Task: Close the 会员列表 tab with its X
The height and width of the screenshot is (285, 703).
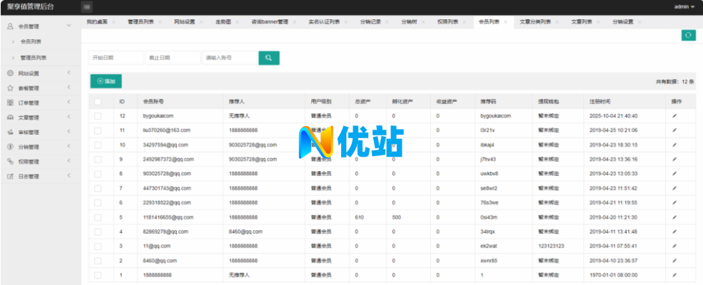Action: [x=506, y=22]
